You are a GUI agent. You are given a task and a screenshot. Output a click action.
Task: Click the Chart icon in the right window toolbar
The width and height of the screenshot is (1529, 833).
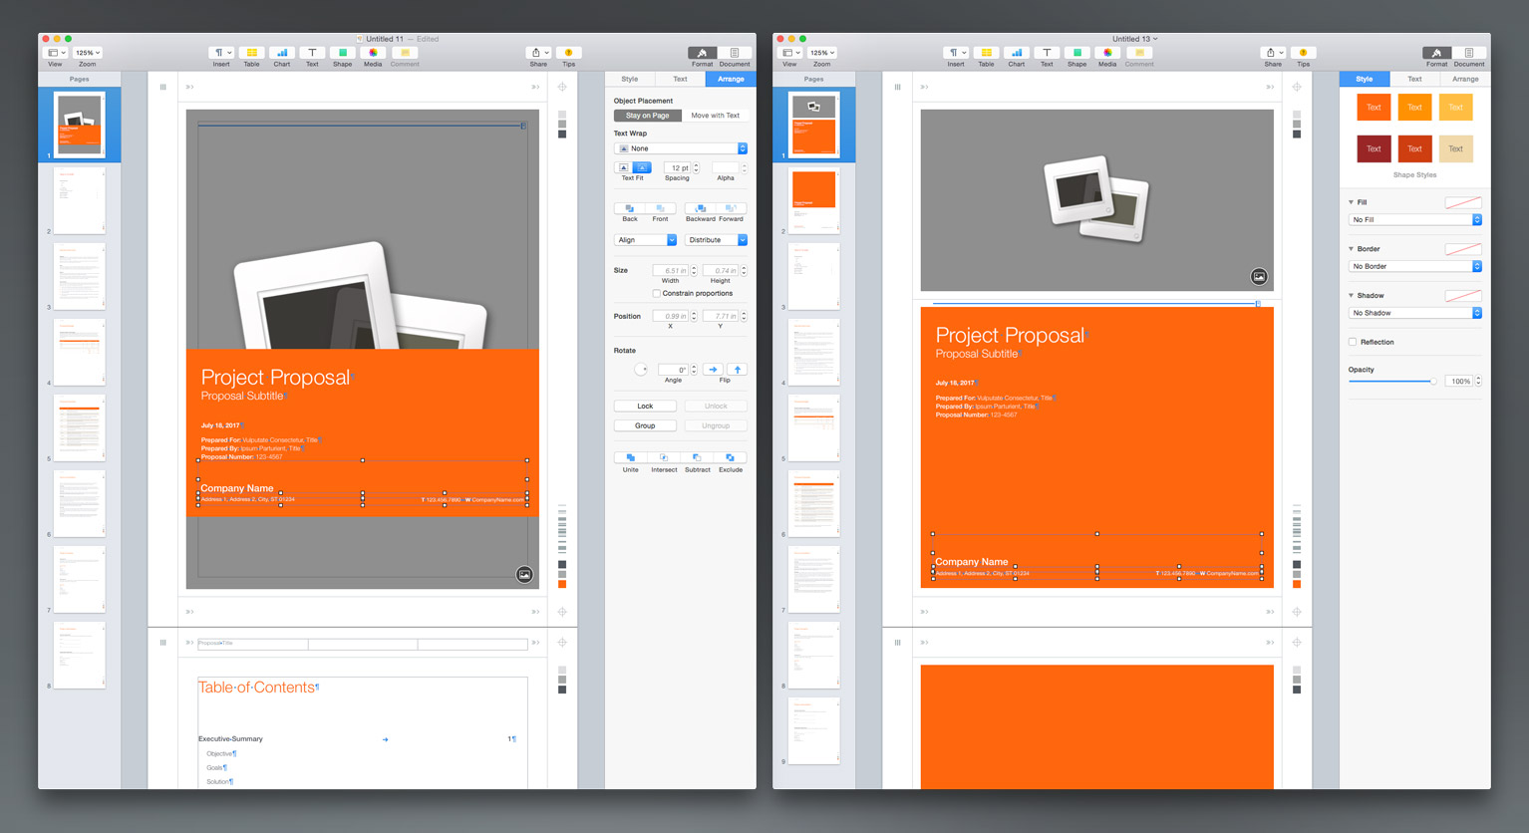[1016, 53]
